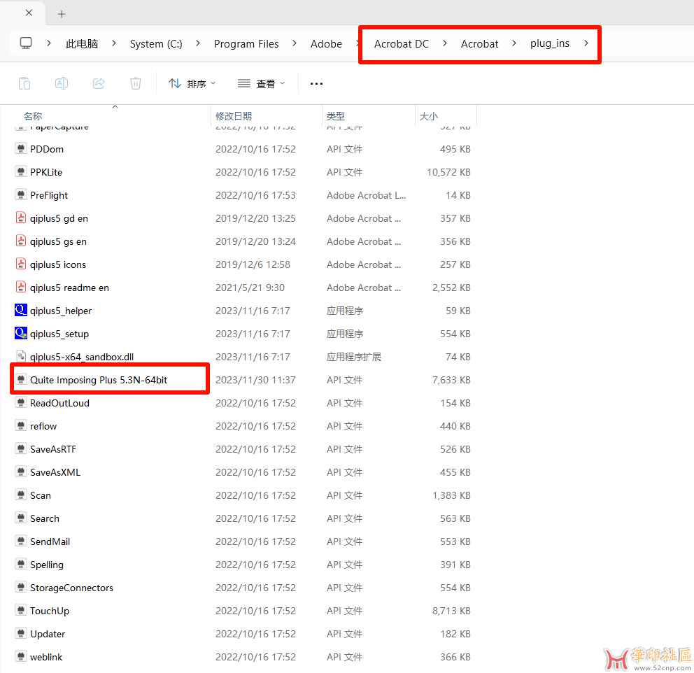
Task: Click the share icon in toolbar
Action: pos(99,83)
